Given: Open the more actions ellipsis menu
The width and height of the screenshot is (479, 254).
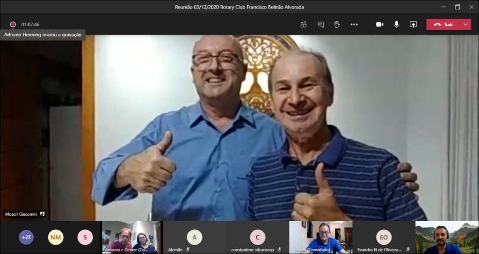Looking at the screenshot, I should coord(354,25).
